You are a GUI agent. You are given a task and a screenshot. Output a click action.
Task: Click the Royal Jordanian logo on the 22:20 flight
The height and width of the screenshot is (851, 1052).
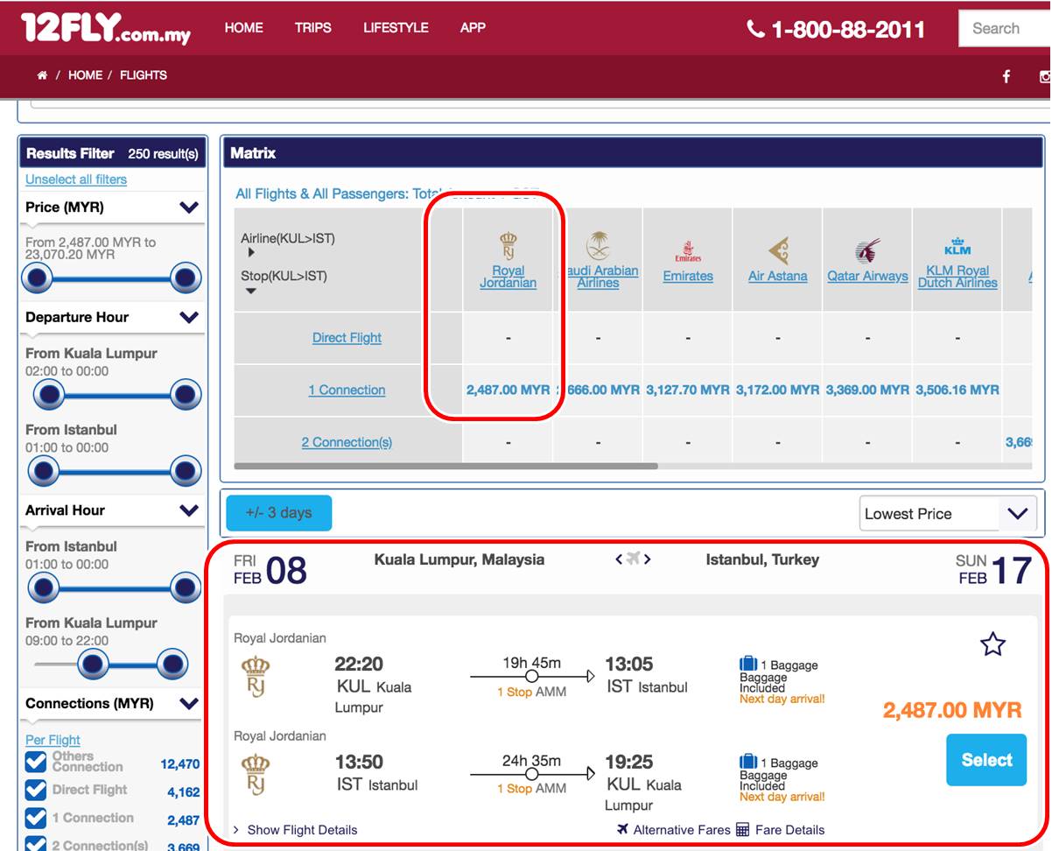[256, 677]
